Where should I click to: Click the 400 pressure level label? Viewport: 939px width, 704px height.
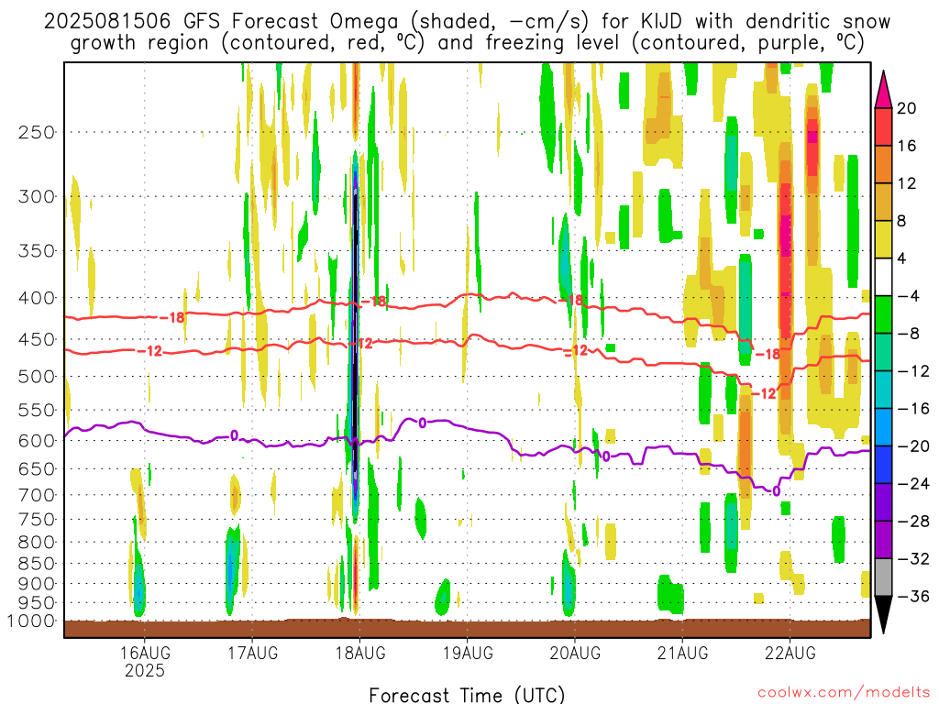pos(37,298)
